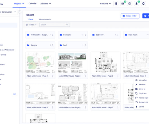
Task: Open the Select dropdown chevron
Action: pyautogui.click(x=36, y=25)
